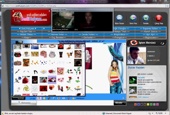
Task: Close the Kamerayı Göster popup
Action: (112, 10)
